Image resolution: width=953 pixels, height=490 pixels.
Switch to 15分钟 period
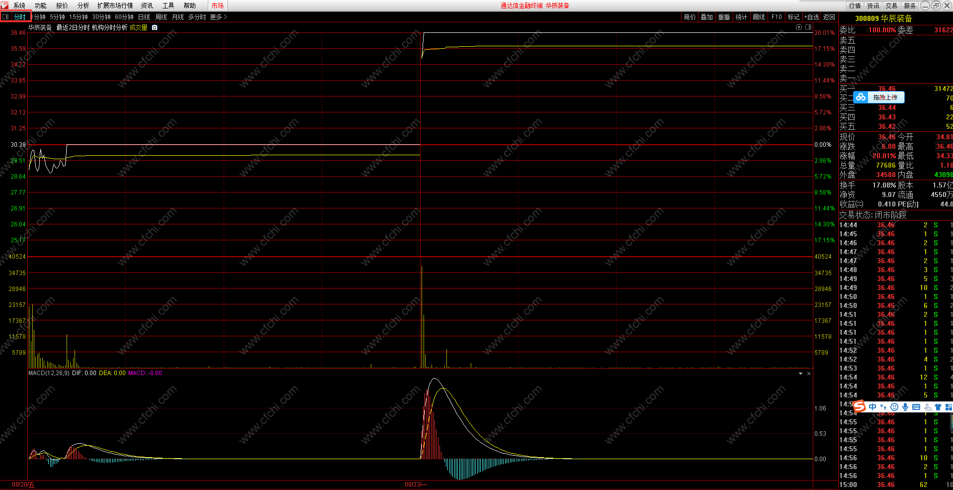79,17
